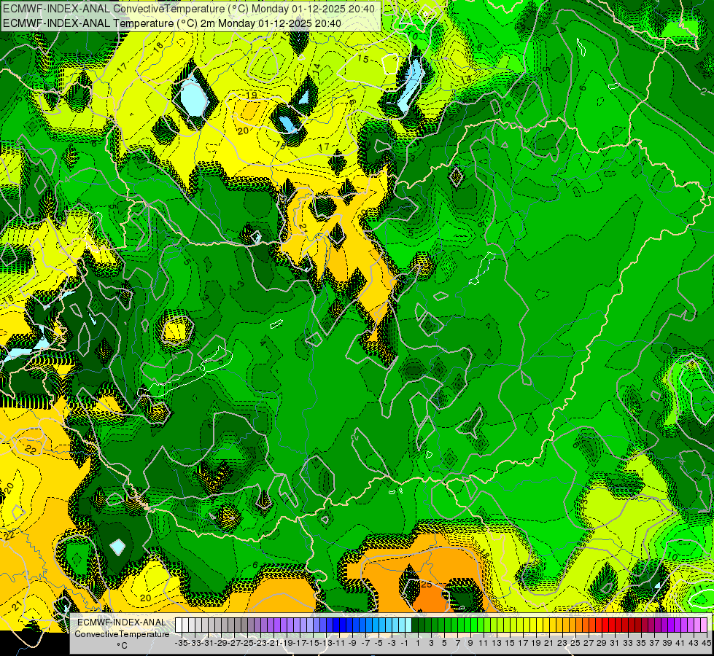Pick the white legend swatch above -35

click(179, 625)
